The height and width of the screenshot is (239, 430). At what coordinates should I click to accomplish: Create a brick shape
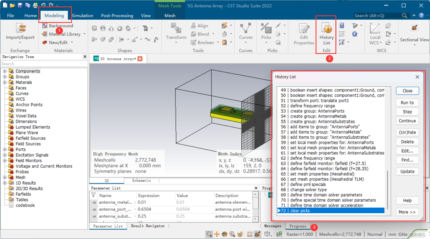95,28
